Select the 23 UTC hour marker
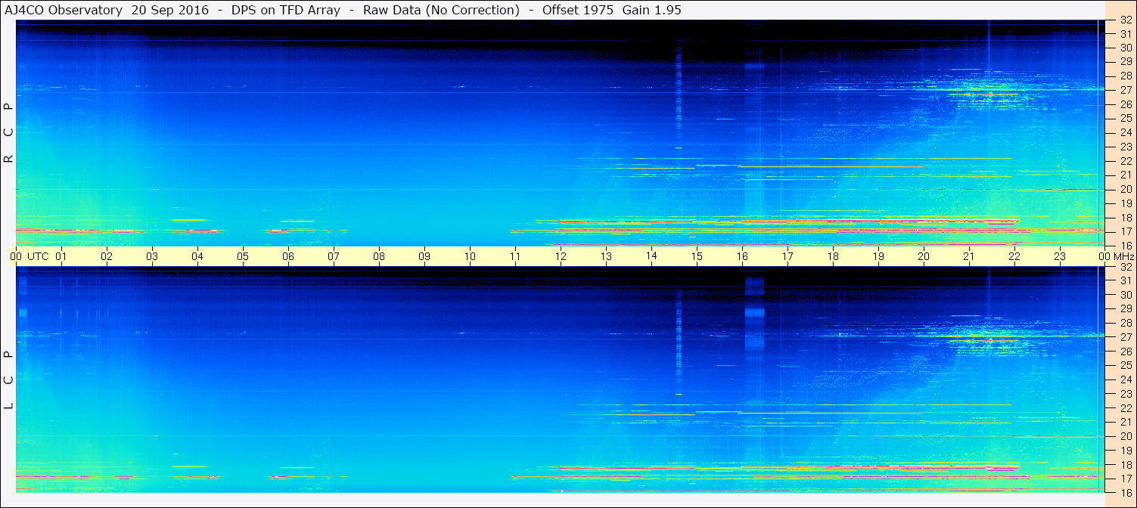The width and height of the screenshot is (1137, 508). (1060, 256)
